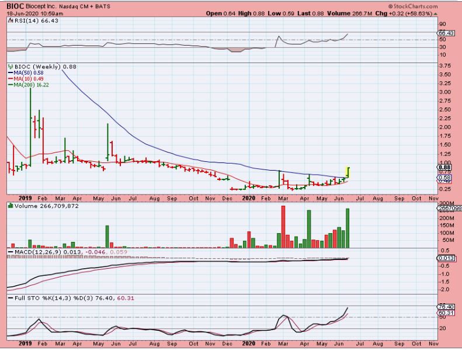The image size is (462, 350).
Task: Click the 2019 label under the stochastic panel
Action: coord(25,344)
